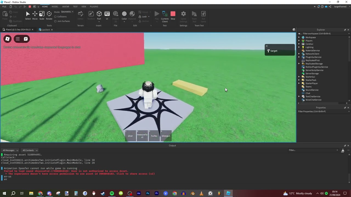351x197 pixels.
Task: Open the Terrain Editor
Action: pos(80,16)
